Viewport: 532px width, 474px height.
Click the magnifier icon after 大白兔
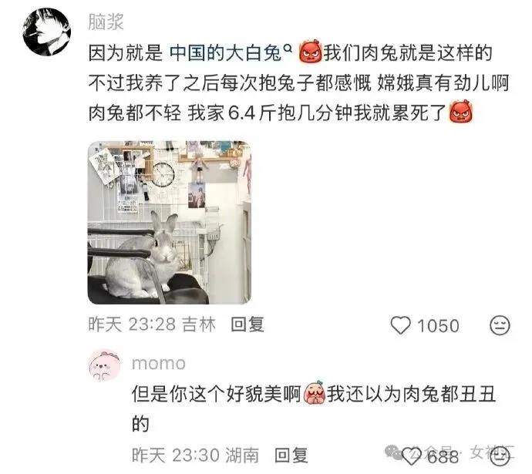point(288,49)
